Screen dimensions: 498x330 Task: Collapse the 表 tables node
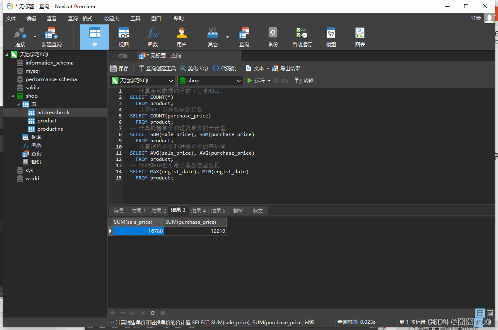point(18,104)
